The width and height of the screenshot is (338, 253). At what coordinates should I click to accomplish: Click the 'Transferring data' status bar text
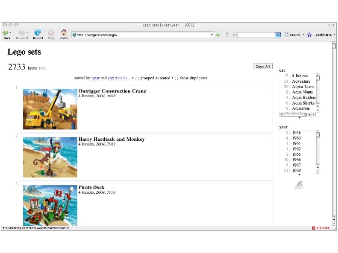[37, 228]
